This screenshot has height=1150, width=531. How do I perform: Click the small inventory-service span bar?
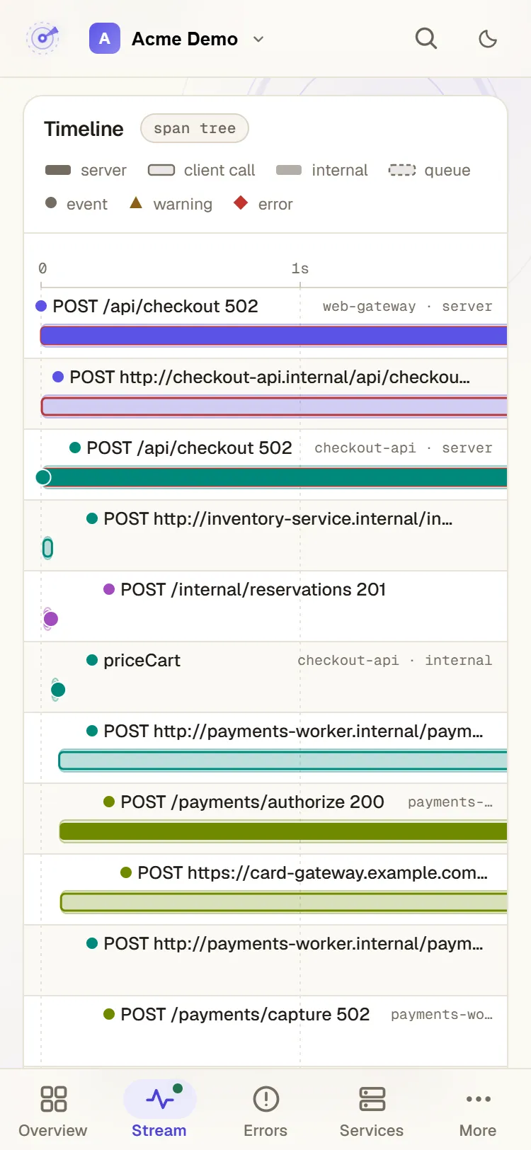click(x=47, y=548)
